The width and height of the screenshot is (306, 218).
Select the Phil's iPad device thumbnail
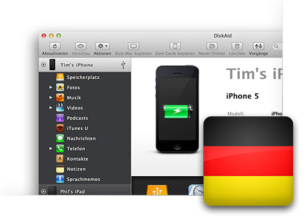[x=53, y=191]
